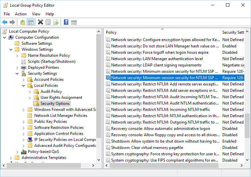The image size is (251, 177).
Task: Click the Audit Policy folder icon
Action: point(36,92)
